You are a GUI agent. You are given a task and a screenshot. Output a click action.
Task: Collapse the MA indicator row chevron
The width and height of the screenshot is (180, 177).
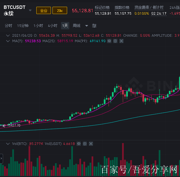click(x=8, y=41)
